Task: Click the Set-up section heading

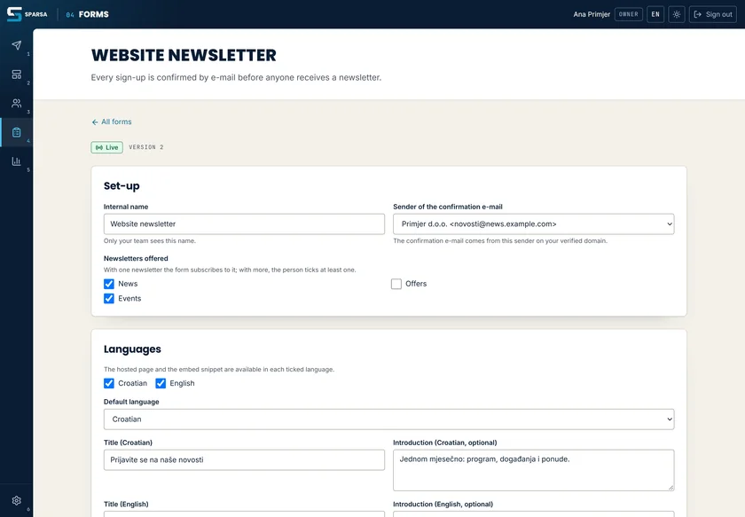Action: [x=122, y=186]
